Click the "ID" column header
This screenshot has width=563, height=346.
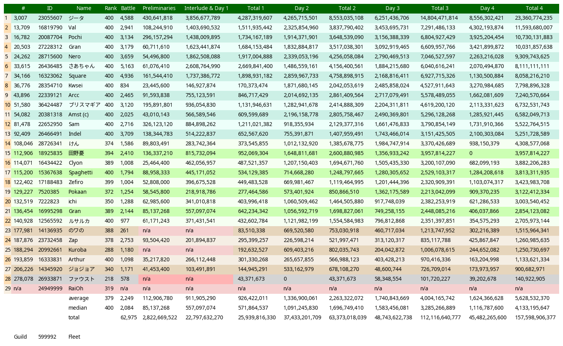click(x=49, y=8)
